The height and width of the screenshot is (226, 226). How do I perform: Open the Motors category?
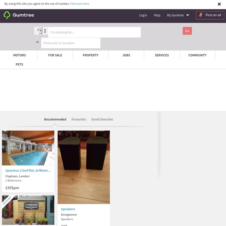click(20, 55)
